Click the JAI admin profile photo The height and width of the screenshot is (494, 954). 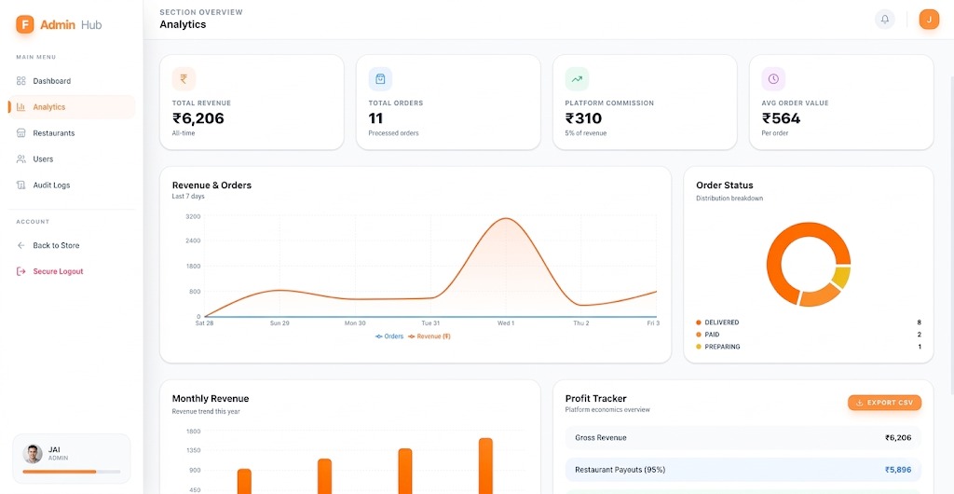tap(33, 454)
